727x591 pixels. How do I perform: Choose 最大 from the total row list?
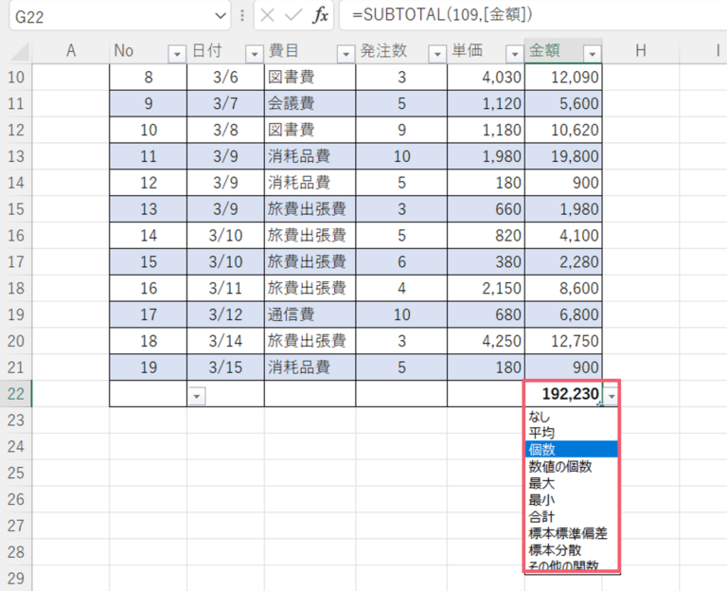[542, 483]
